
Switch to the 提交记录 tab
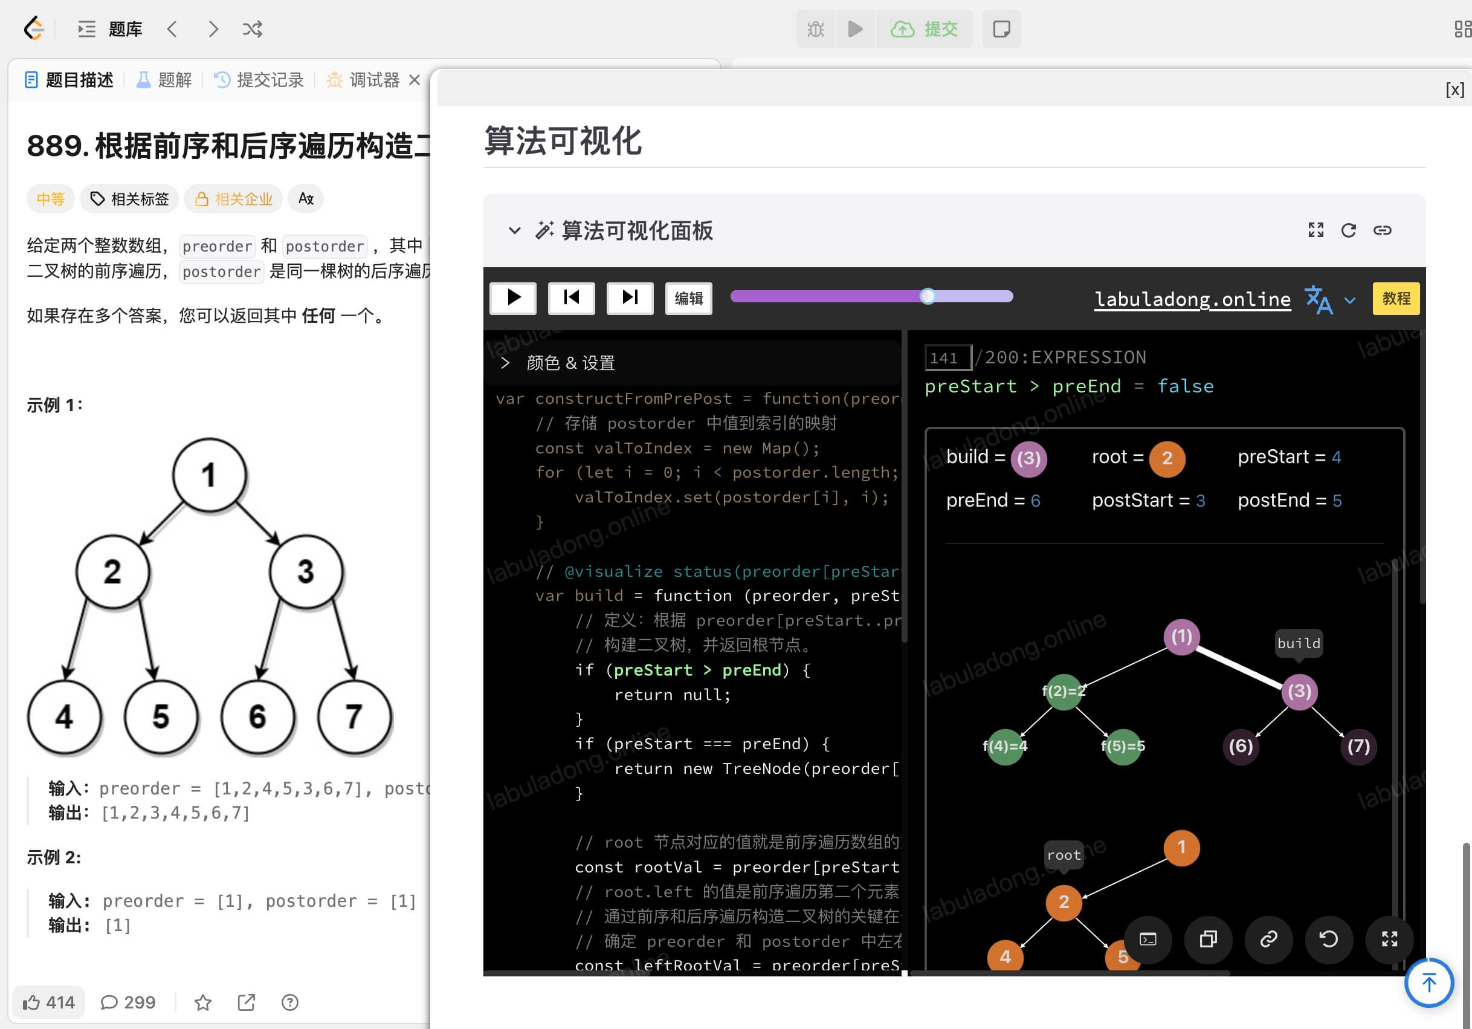(259, 80)
